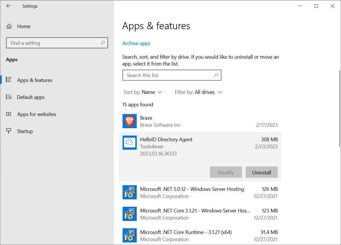Viewport: 341px width, 245px height.
Task: Click the Default apps icon
Action: pyautogui.click(x=9, y=97)
